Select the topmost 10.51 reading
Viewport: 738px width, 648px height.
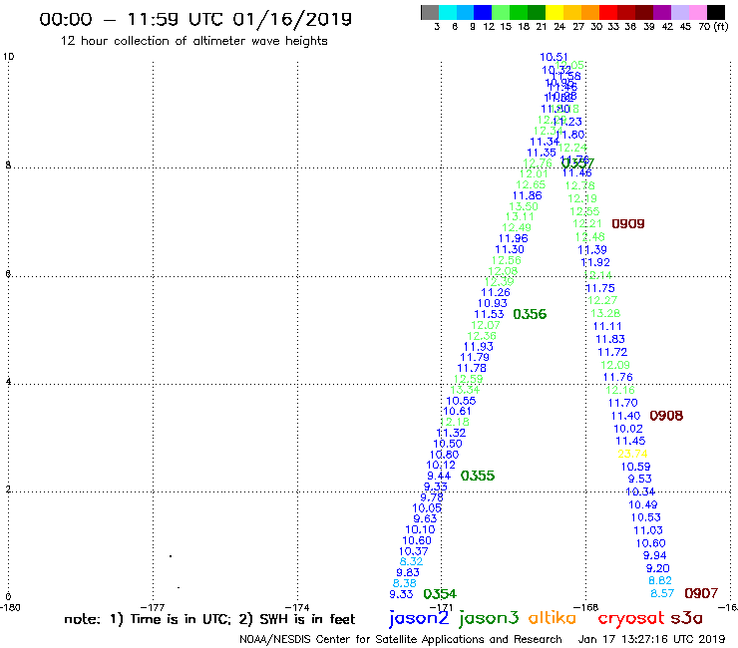click(553, 57)
